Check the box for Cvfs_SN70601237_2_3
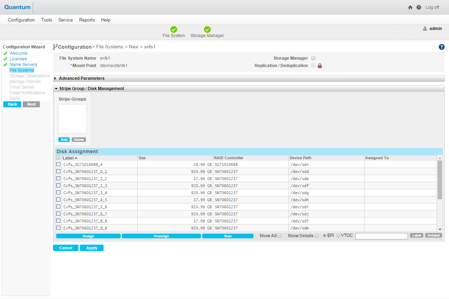Screen dimensions: 449x299 click(58, 185)
